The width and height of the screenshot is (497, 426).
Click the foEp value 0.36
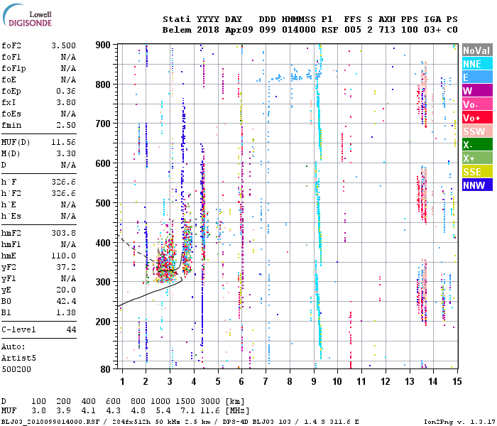click(x=66, y=91)
